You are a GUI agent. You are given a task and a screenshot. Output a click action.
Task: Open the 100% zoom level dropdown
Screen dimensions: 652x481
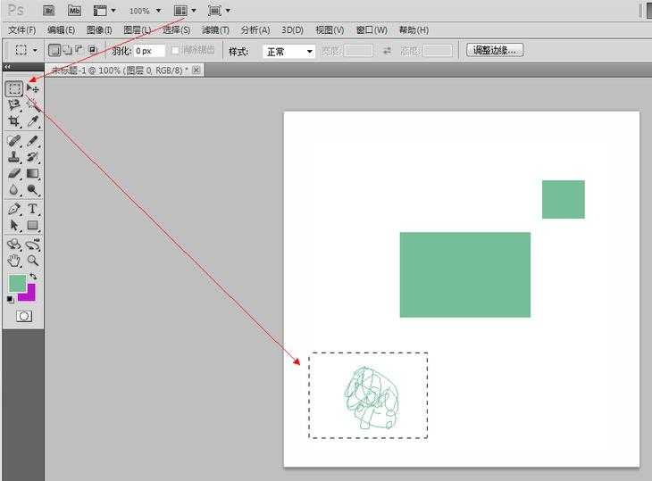[x=144, y=11]
